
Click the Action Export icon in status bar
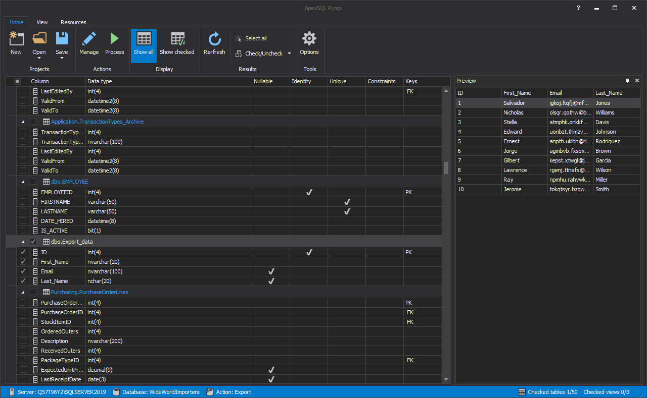(x=210, y=392)
